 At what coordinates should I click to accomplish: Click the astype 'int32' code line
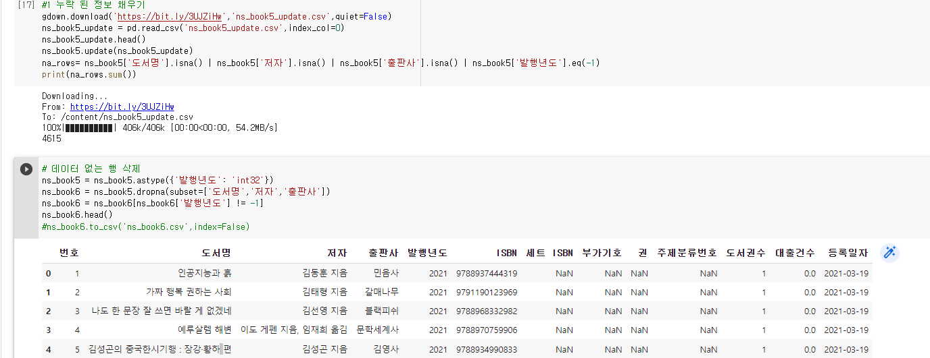(x=157, y=179)
